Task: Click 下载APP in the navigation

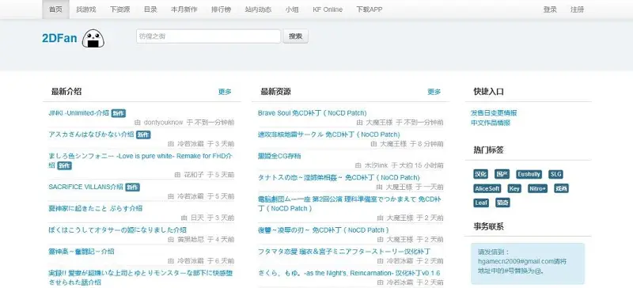Action: click(x=370, y=9)
